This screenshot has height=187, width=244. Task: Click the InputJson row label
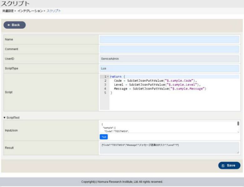[11, 130]
